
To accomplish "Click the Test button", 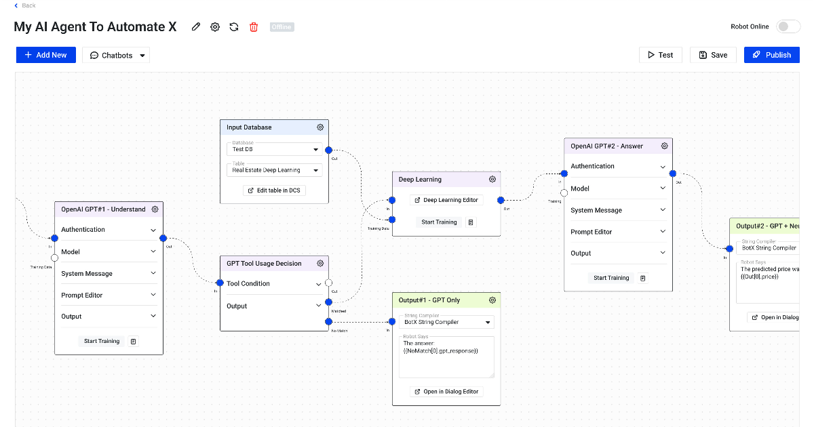I will click(660, 55).
